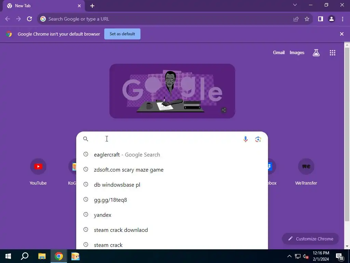Open the profile avatar icon
Image resolution: width=350 pixels, height=263 pixels.
coord(332,19)
